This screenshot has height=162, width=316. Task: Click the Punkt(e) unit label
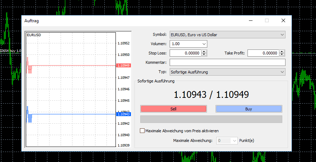click(x=247, y=140)
